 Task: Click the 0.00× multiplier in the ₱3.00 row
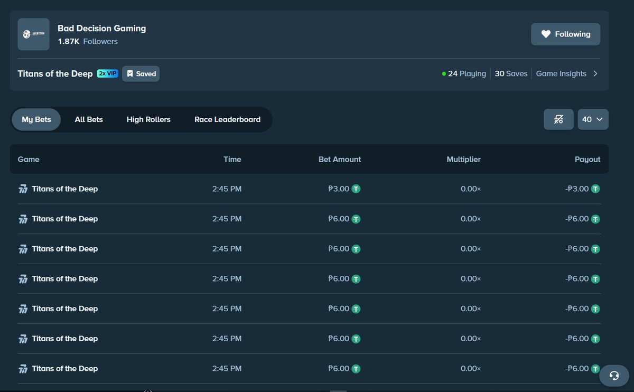pyautogui.click(x=471, y=189)
